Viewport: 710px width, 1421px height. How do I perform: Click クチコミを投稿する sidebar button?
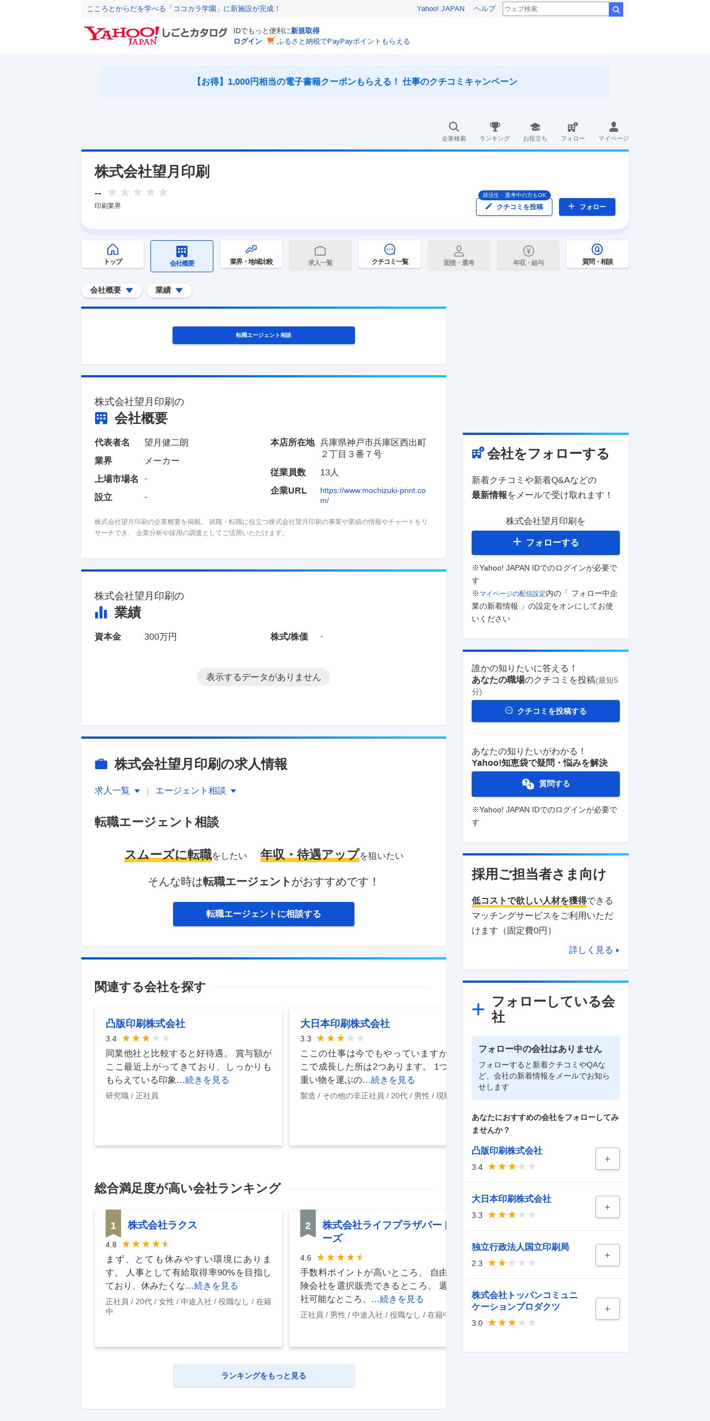[546, 711]
